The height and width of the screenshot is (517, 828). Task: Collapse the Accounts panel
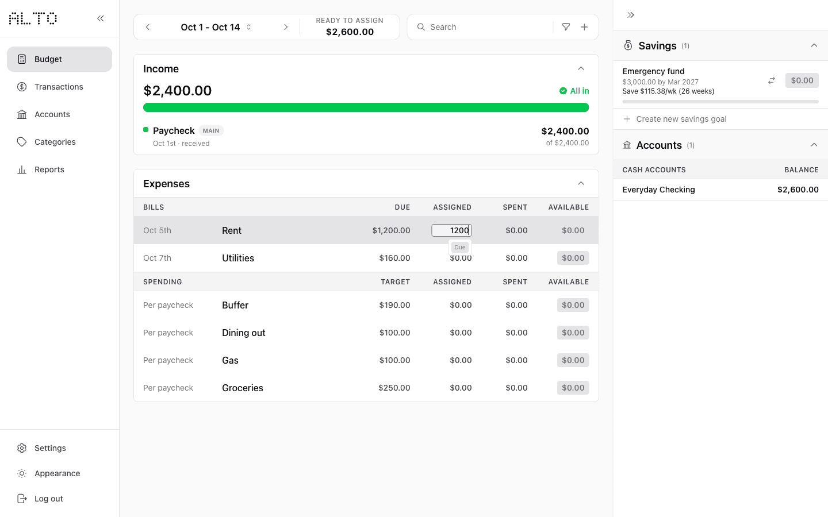(x=814, y=145)
